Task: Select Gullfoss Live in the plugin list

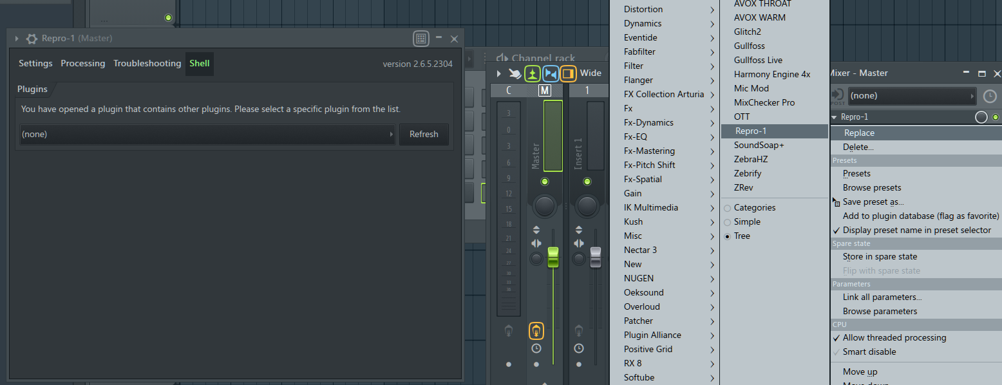Action: [x=774, y=61]
